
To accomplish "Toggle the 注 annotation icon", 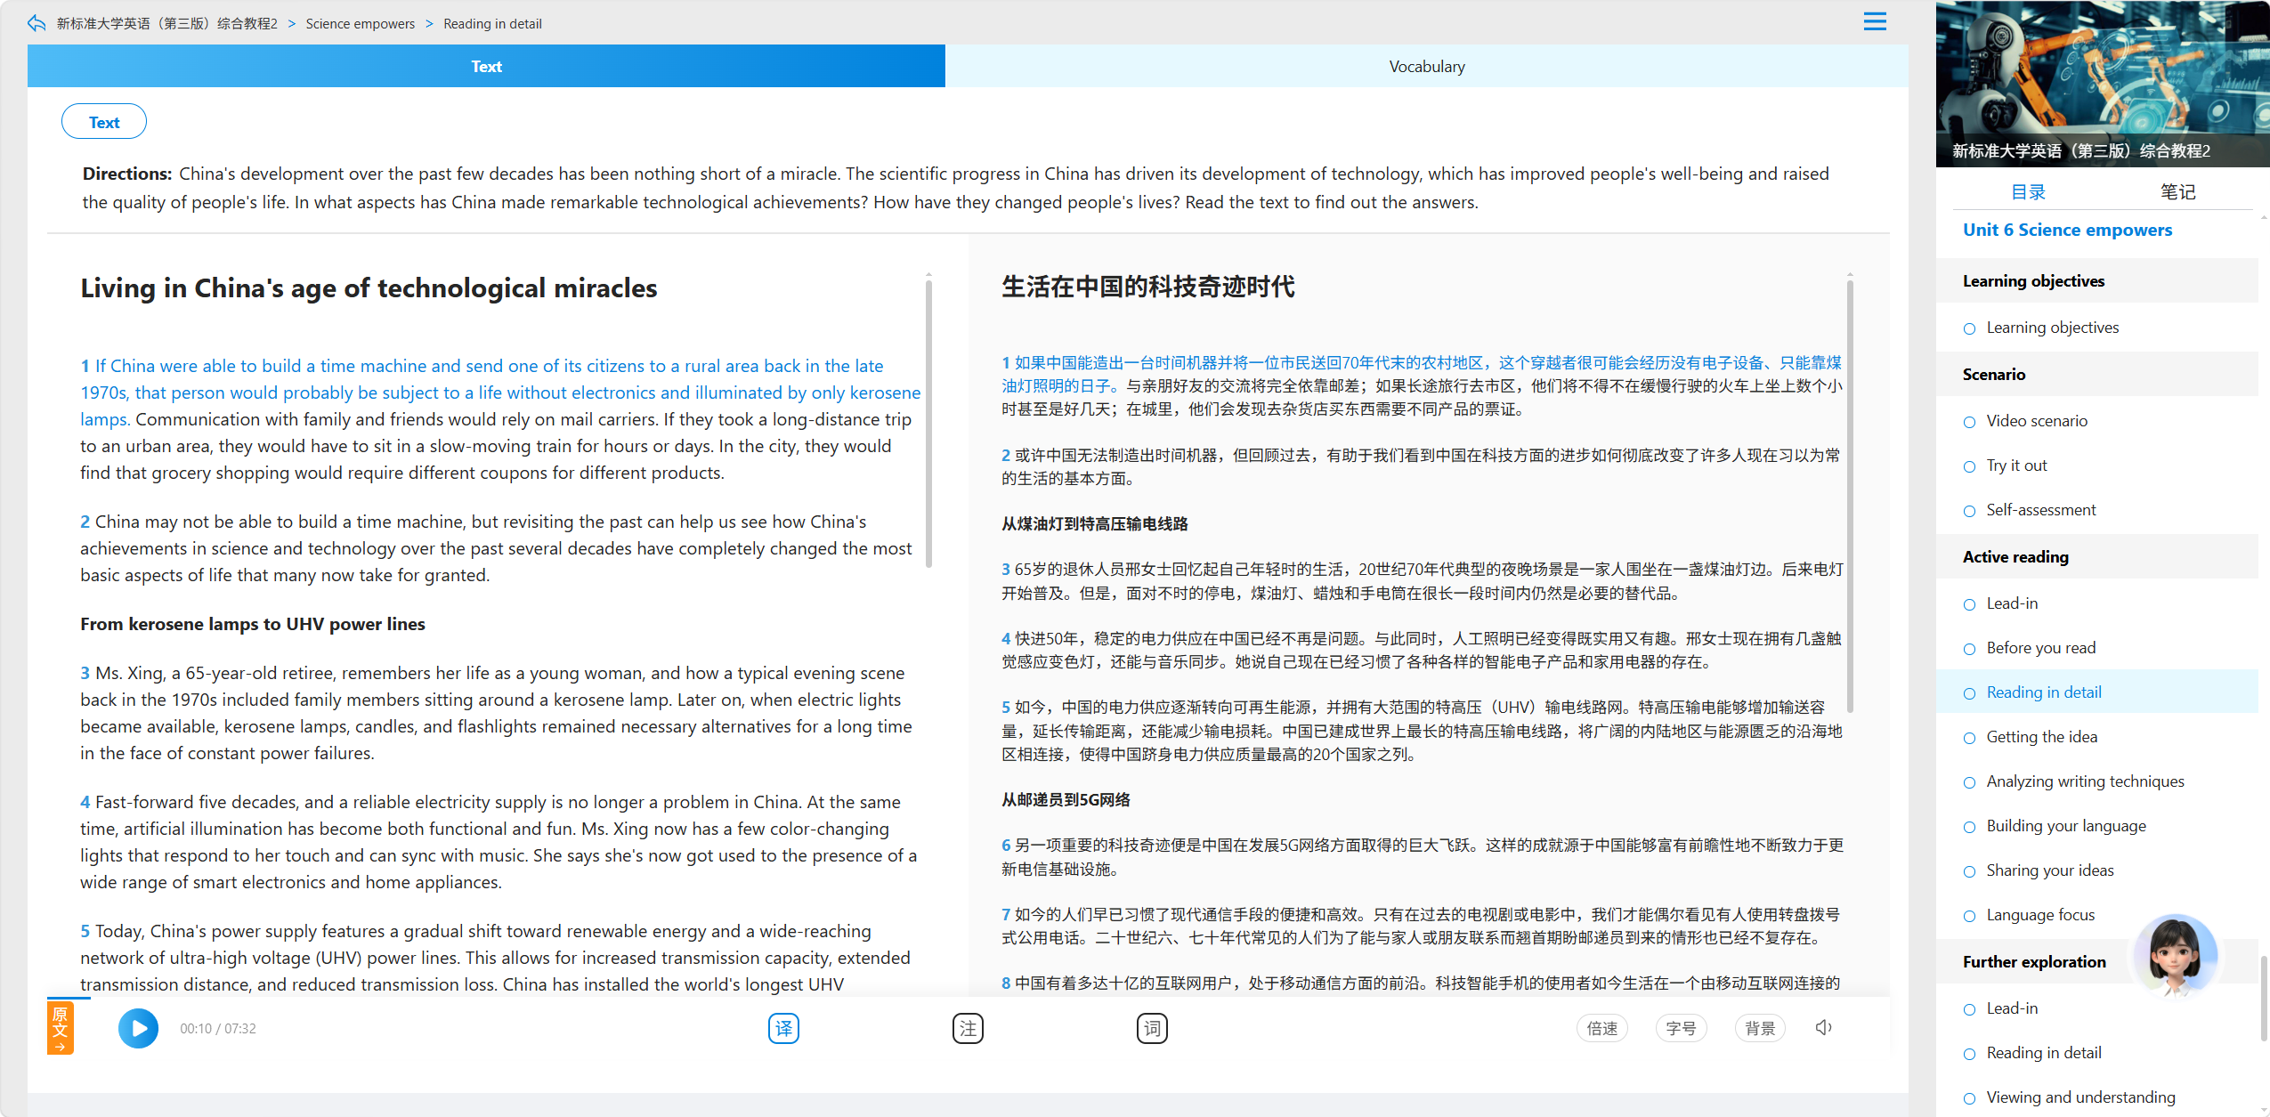I will point(968,1028).
